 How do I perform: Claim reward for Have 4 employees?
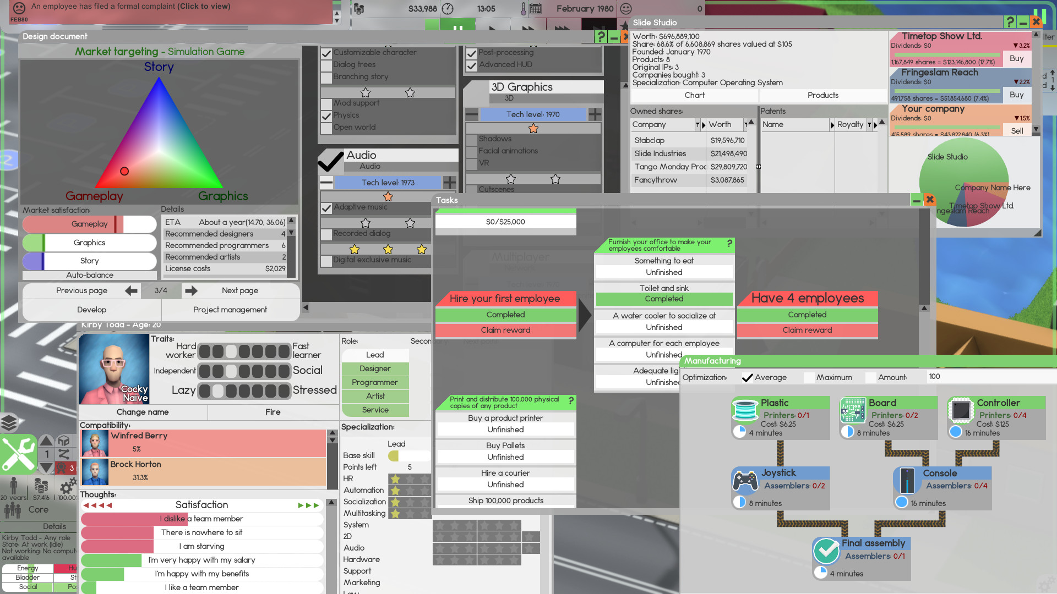coord(807,330)
